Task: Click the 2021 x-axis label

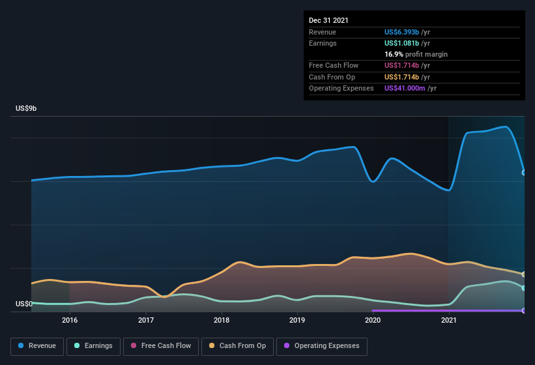Action: [449, 320]
